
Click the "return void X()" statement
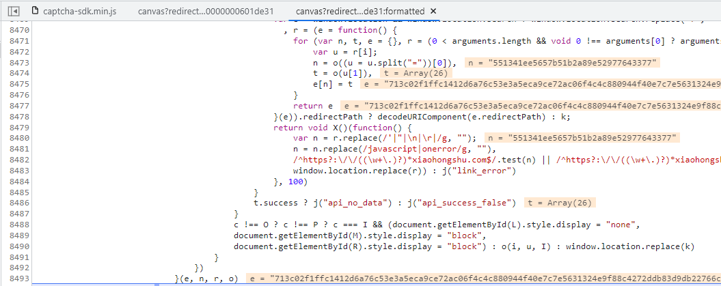[x=307, y=128]
